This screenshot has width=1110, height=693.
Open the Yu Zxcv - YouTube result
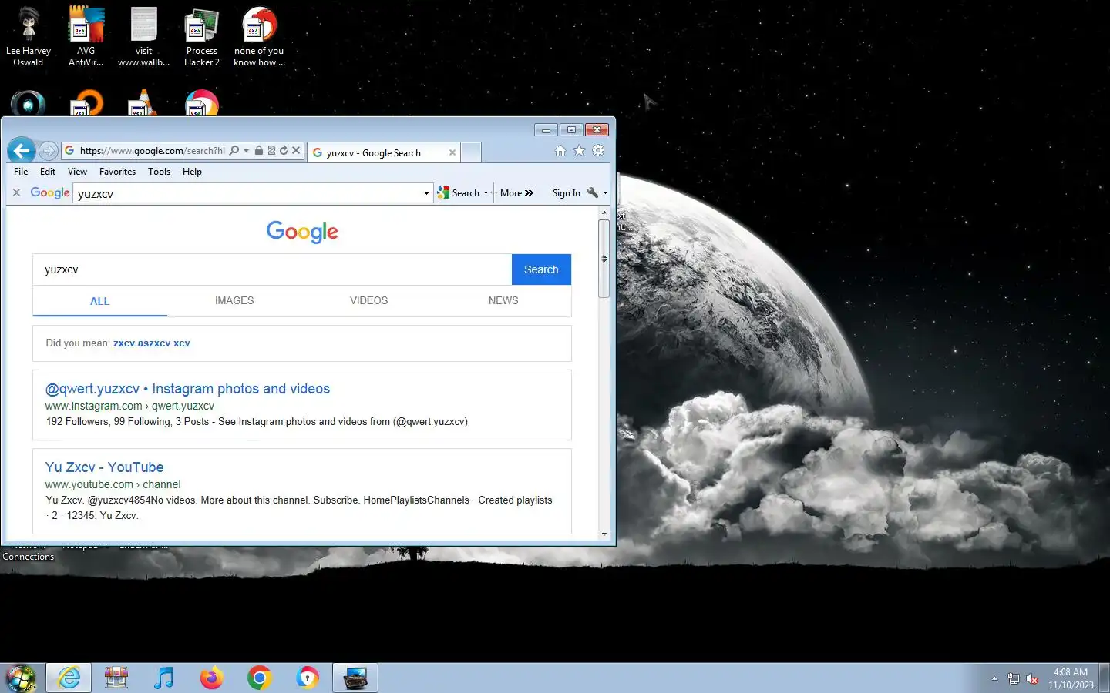[104, 467]
